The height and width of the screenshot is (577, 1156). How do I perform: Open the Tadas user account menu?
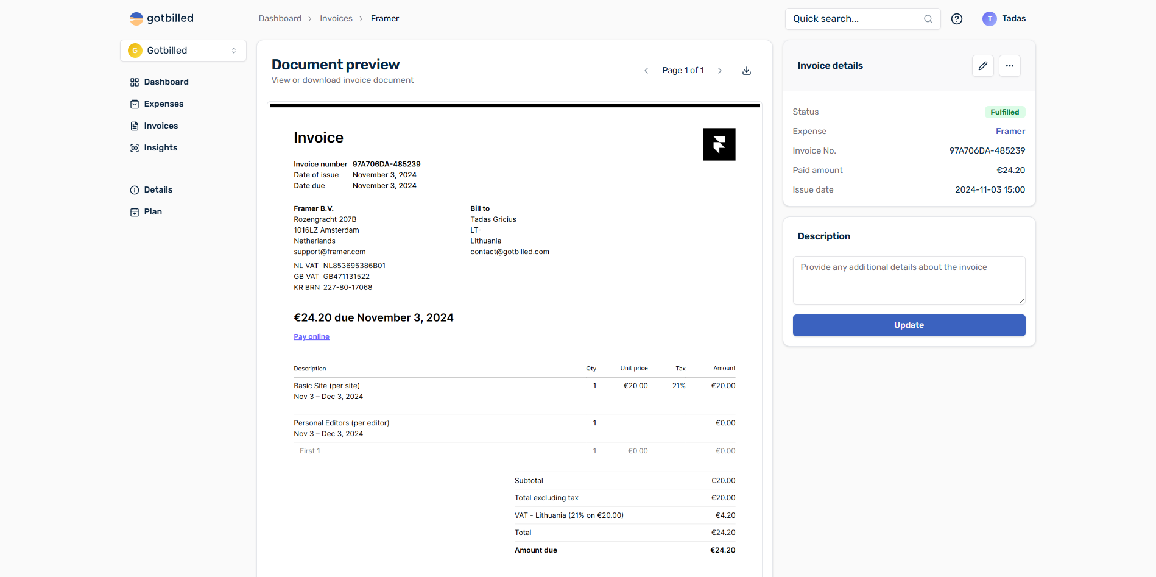(x=1004, y=19)
